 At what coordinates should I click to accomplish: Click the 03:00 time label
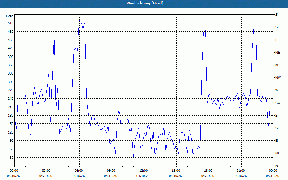pyautogui.click(x=47, y=171)
